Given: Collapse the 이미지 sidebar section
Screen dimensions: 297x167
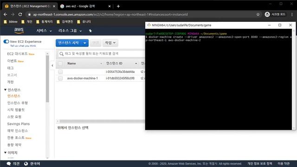Looking at the screenshot, I should coord(5,153).
